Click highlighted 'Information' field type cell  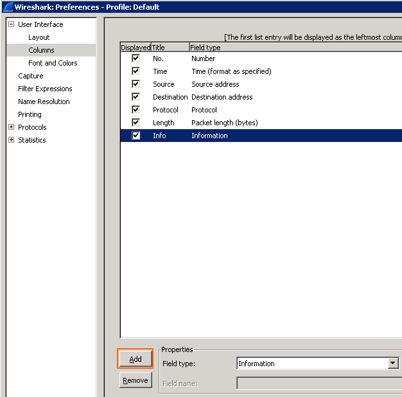pyautogui.click(x=209, y=136)
